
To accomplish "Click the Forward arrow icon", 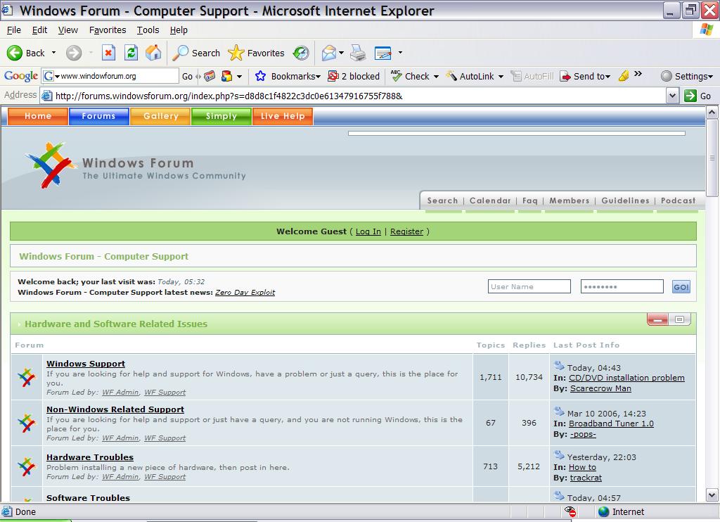I will pyautogui.click(x=73, y=53).
